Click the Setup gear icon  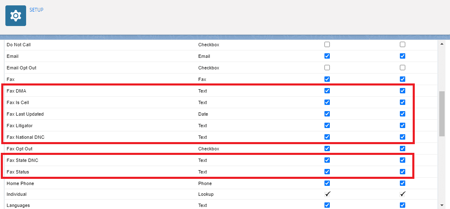[x=16, y=16]
